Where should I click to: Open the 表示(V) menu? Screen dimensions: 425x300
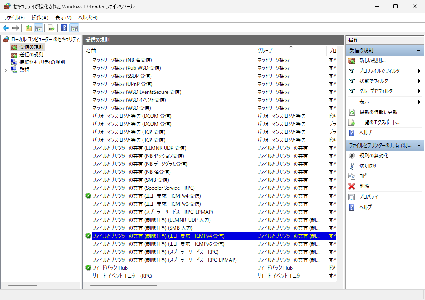(63, 18)
